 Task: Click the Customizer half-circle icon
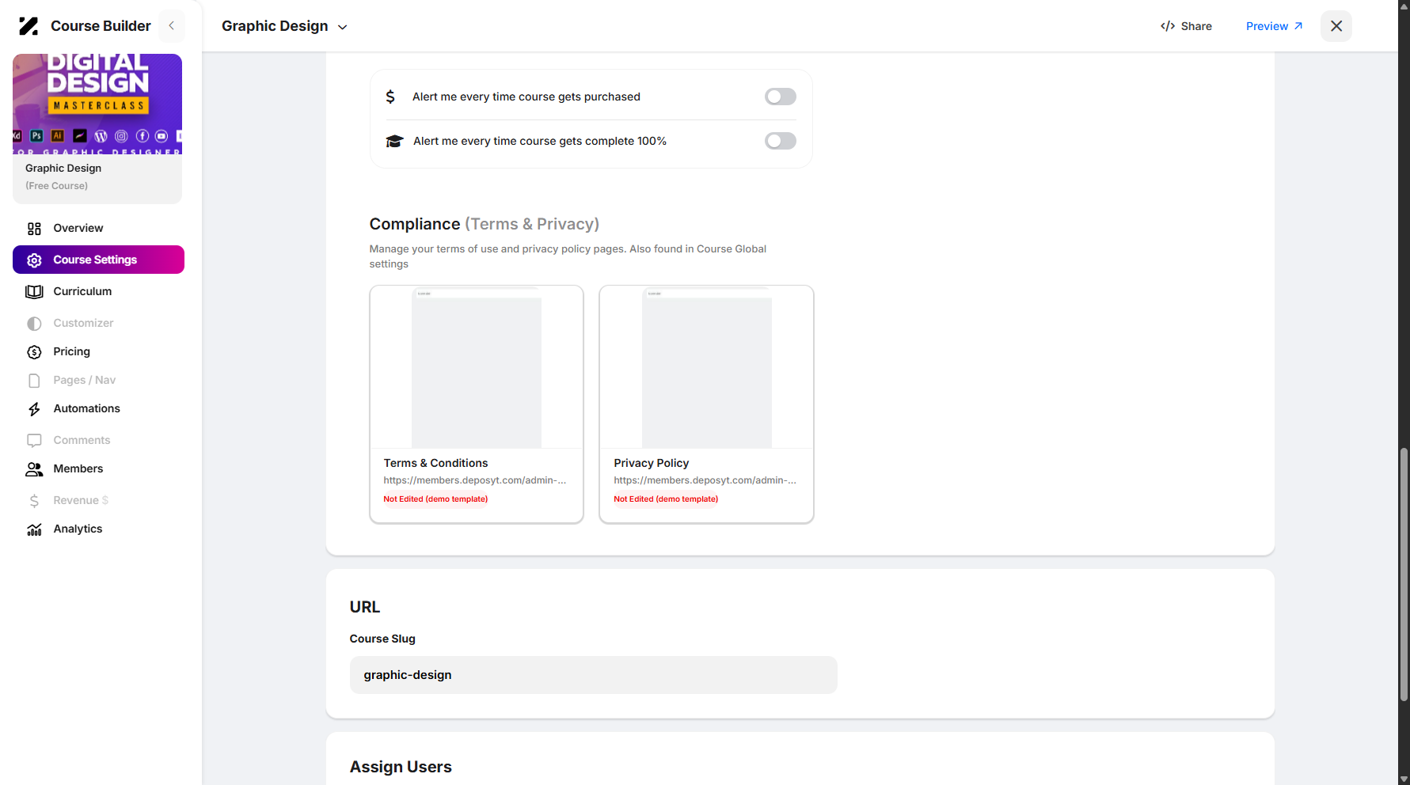point(34,324)
